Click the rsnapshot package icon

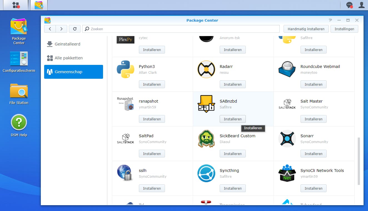tap(126, 104)
